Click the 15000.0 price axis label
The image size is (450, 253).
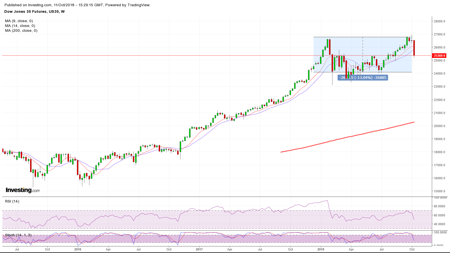coord(439,191)
